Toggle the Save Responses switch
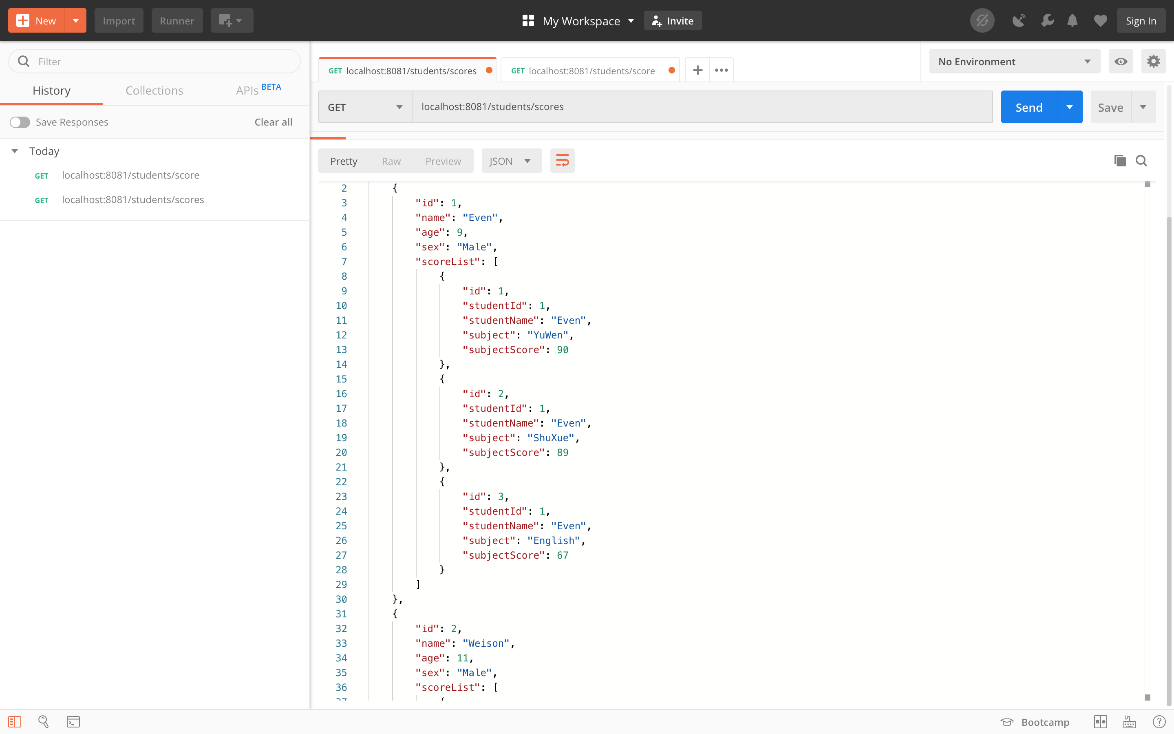The image size is (1174, 734). click(20, 122)
